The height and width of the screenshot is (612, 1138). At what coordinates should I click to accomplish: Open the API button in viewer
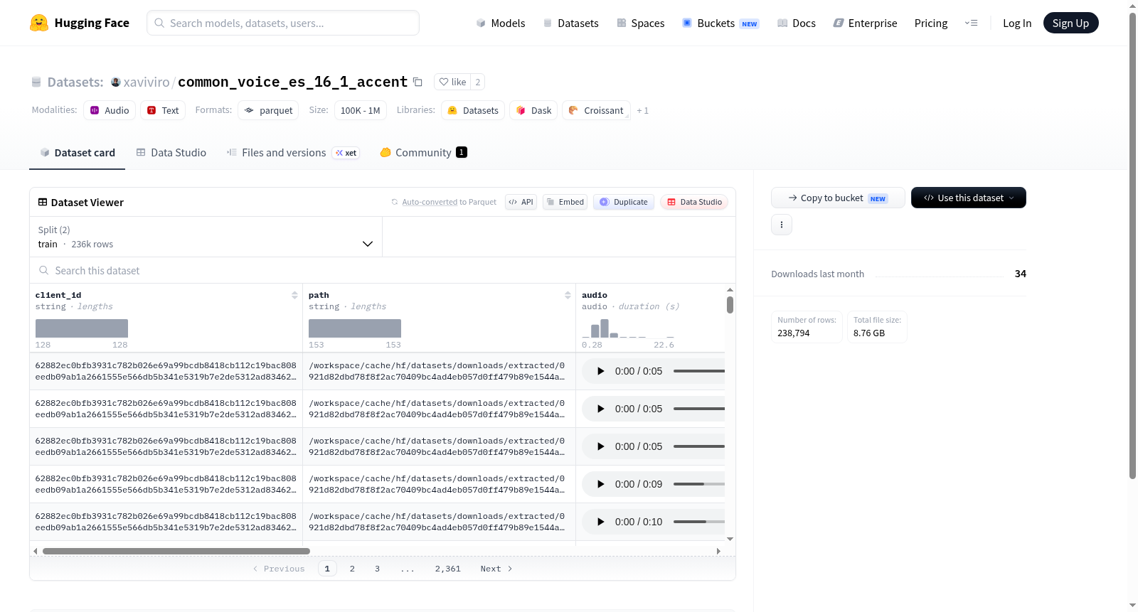pos(521,202)
